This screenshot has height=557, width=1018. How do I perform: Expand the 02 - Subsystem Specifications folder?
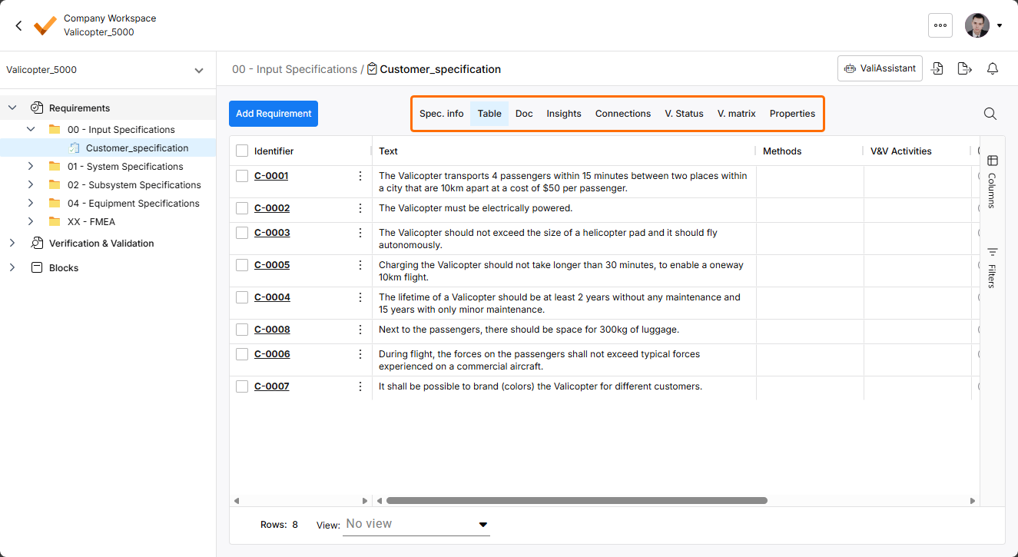point(31,185)
